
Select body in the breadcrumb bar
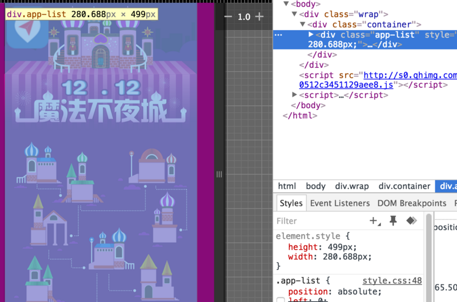click(316, 186)
